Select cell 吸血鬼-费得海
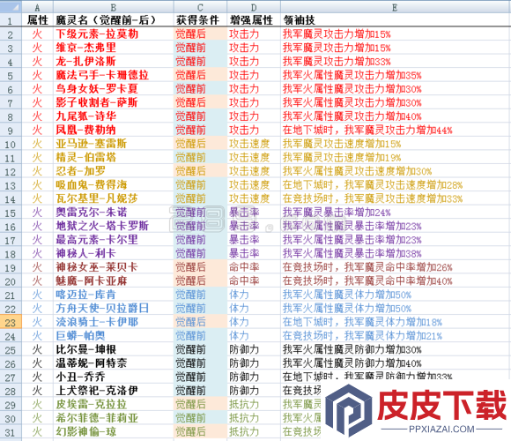This screenshot has height=441, width=511. [x=114, y=184]
